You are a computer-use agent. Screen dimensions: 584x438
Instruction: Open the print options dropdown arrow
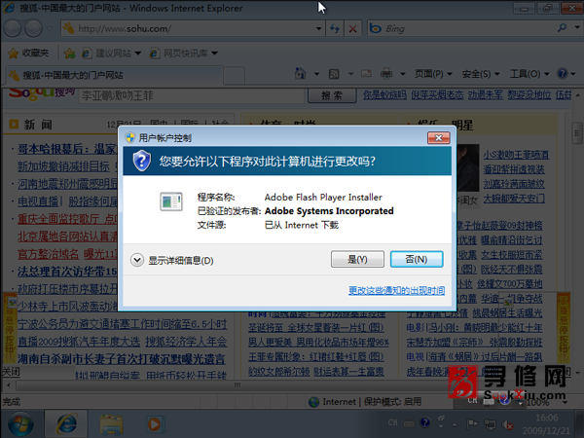point(403,74)
